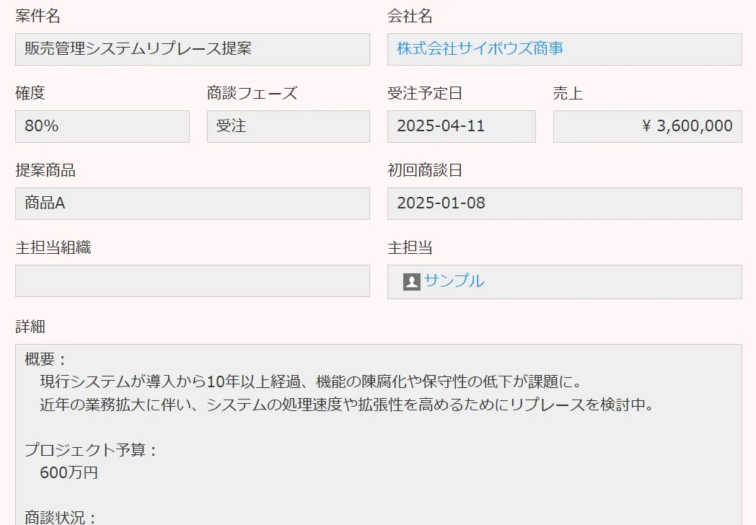Open the 株式会社サイボウズ商事 company link

[480, 49]
